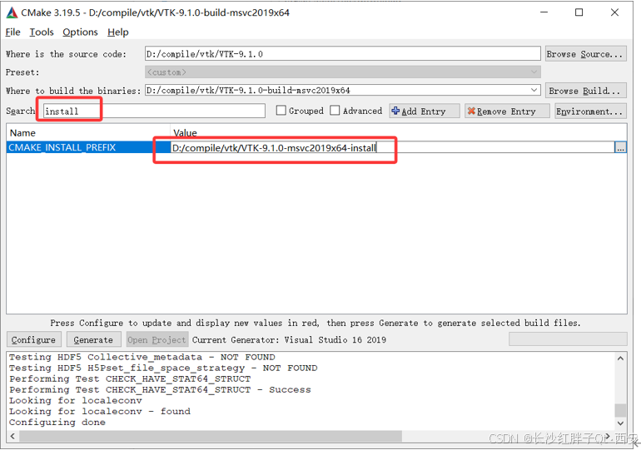This screenshot has width=641, height=450.
Task: Click the Browse Build button
Action: [585, 90]
